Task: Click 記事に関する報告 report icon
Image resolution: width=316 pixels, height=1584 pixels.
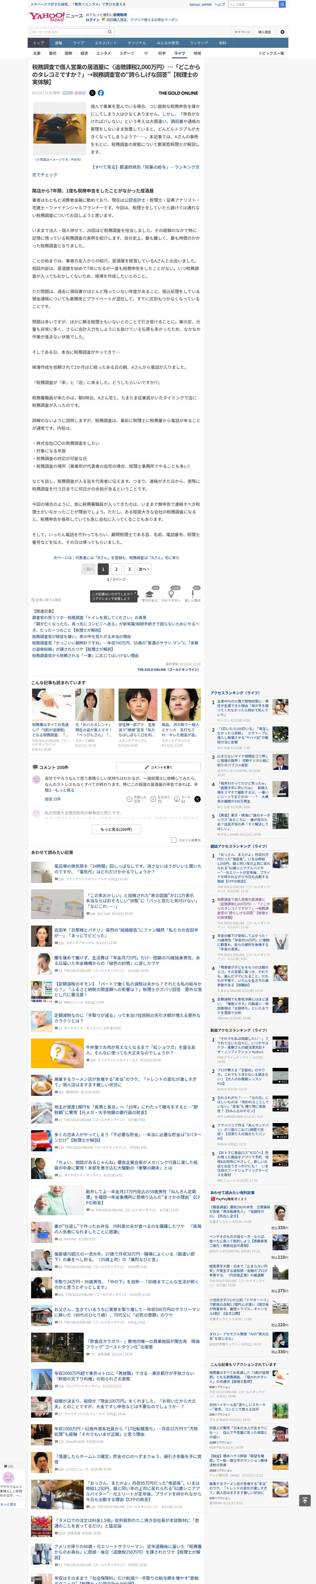Action: pyautogui.click(x=47, y=600)
